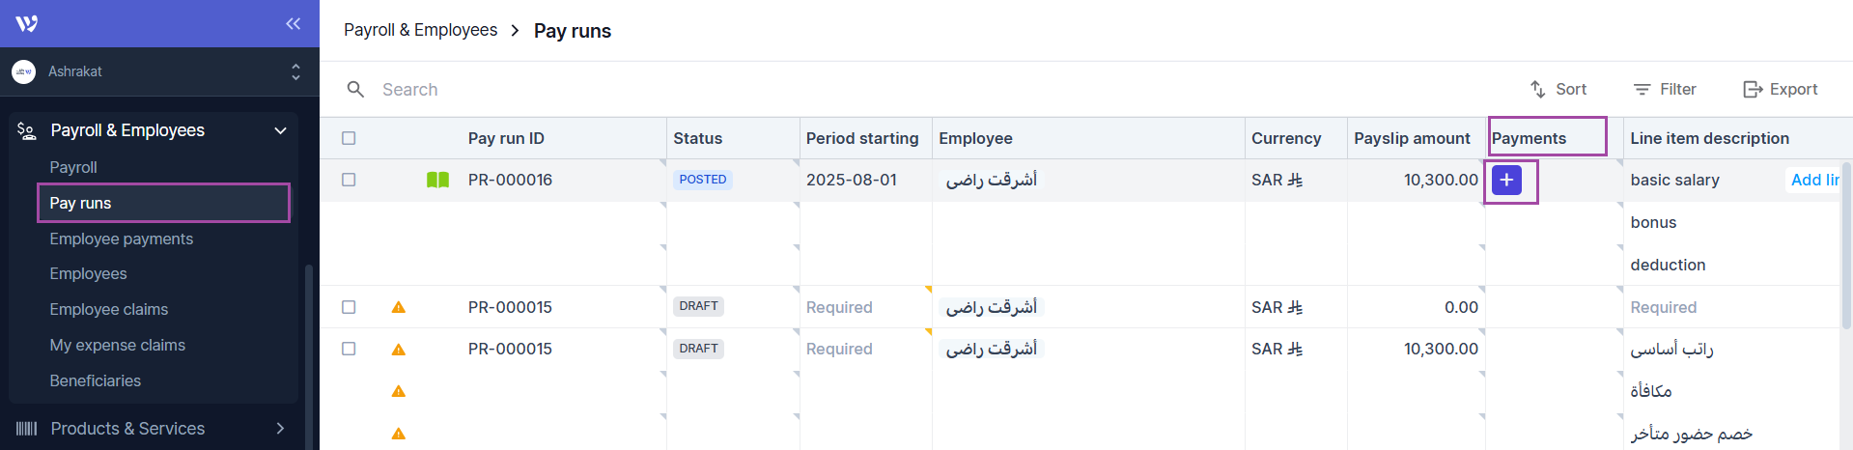Open the Ashrakat account switcher

(x=295, y=71)
